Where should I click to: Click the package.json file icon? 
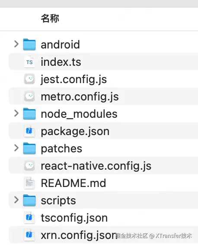29,131
